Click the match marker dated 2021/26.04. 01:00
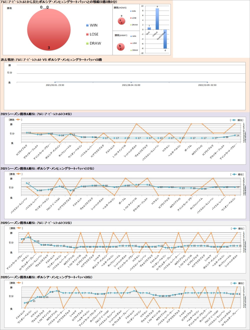250x330 pixels. click(131, 82)
